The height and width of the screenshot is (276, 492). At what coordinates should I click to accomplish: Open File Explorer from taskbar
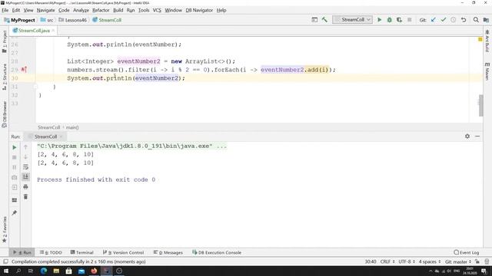[56, 271]
